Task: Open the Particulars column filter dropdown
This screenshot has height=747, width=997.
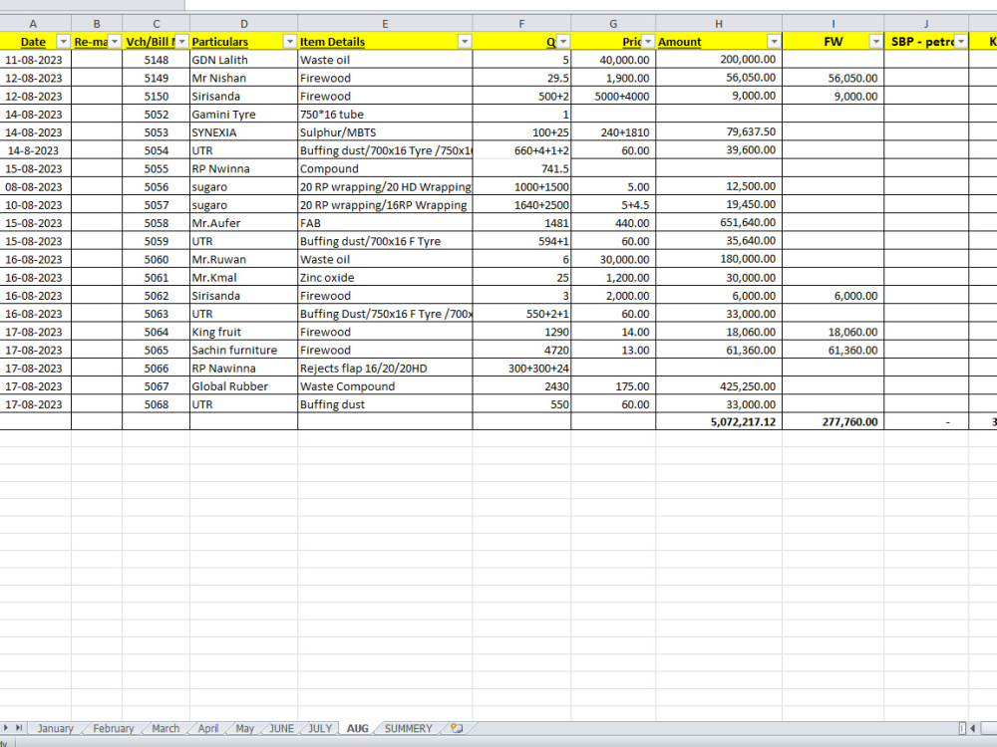Action: point(290,41)
